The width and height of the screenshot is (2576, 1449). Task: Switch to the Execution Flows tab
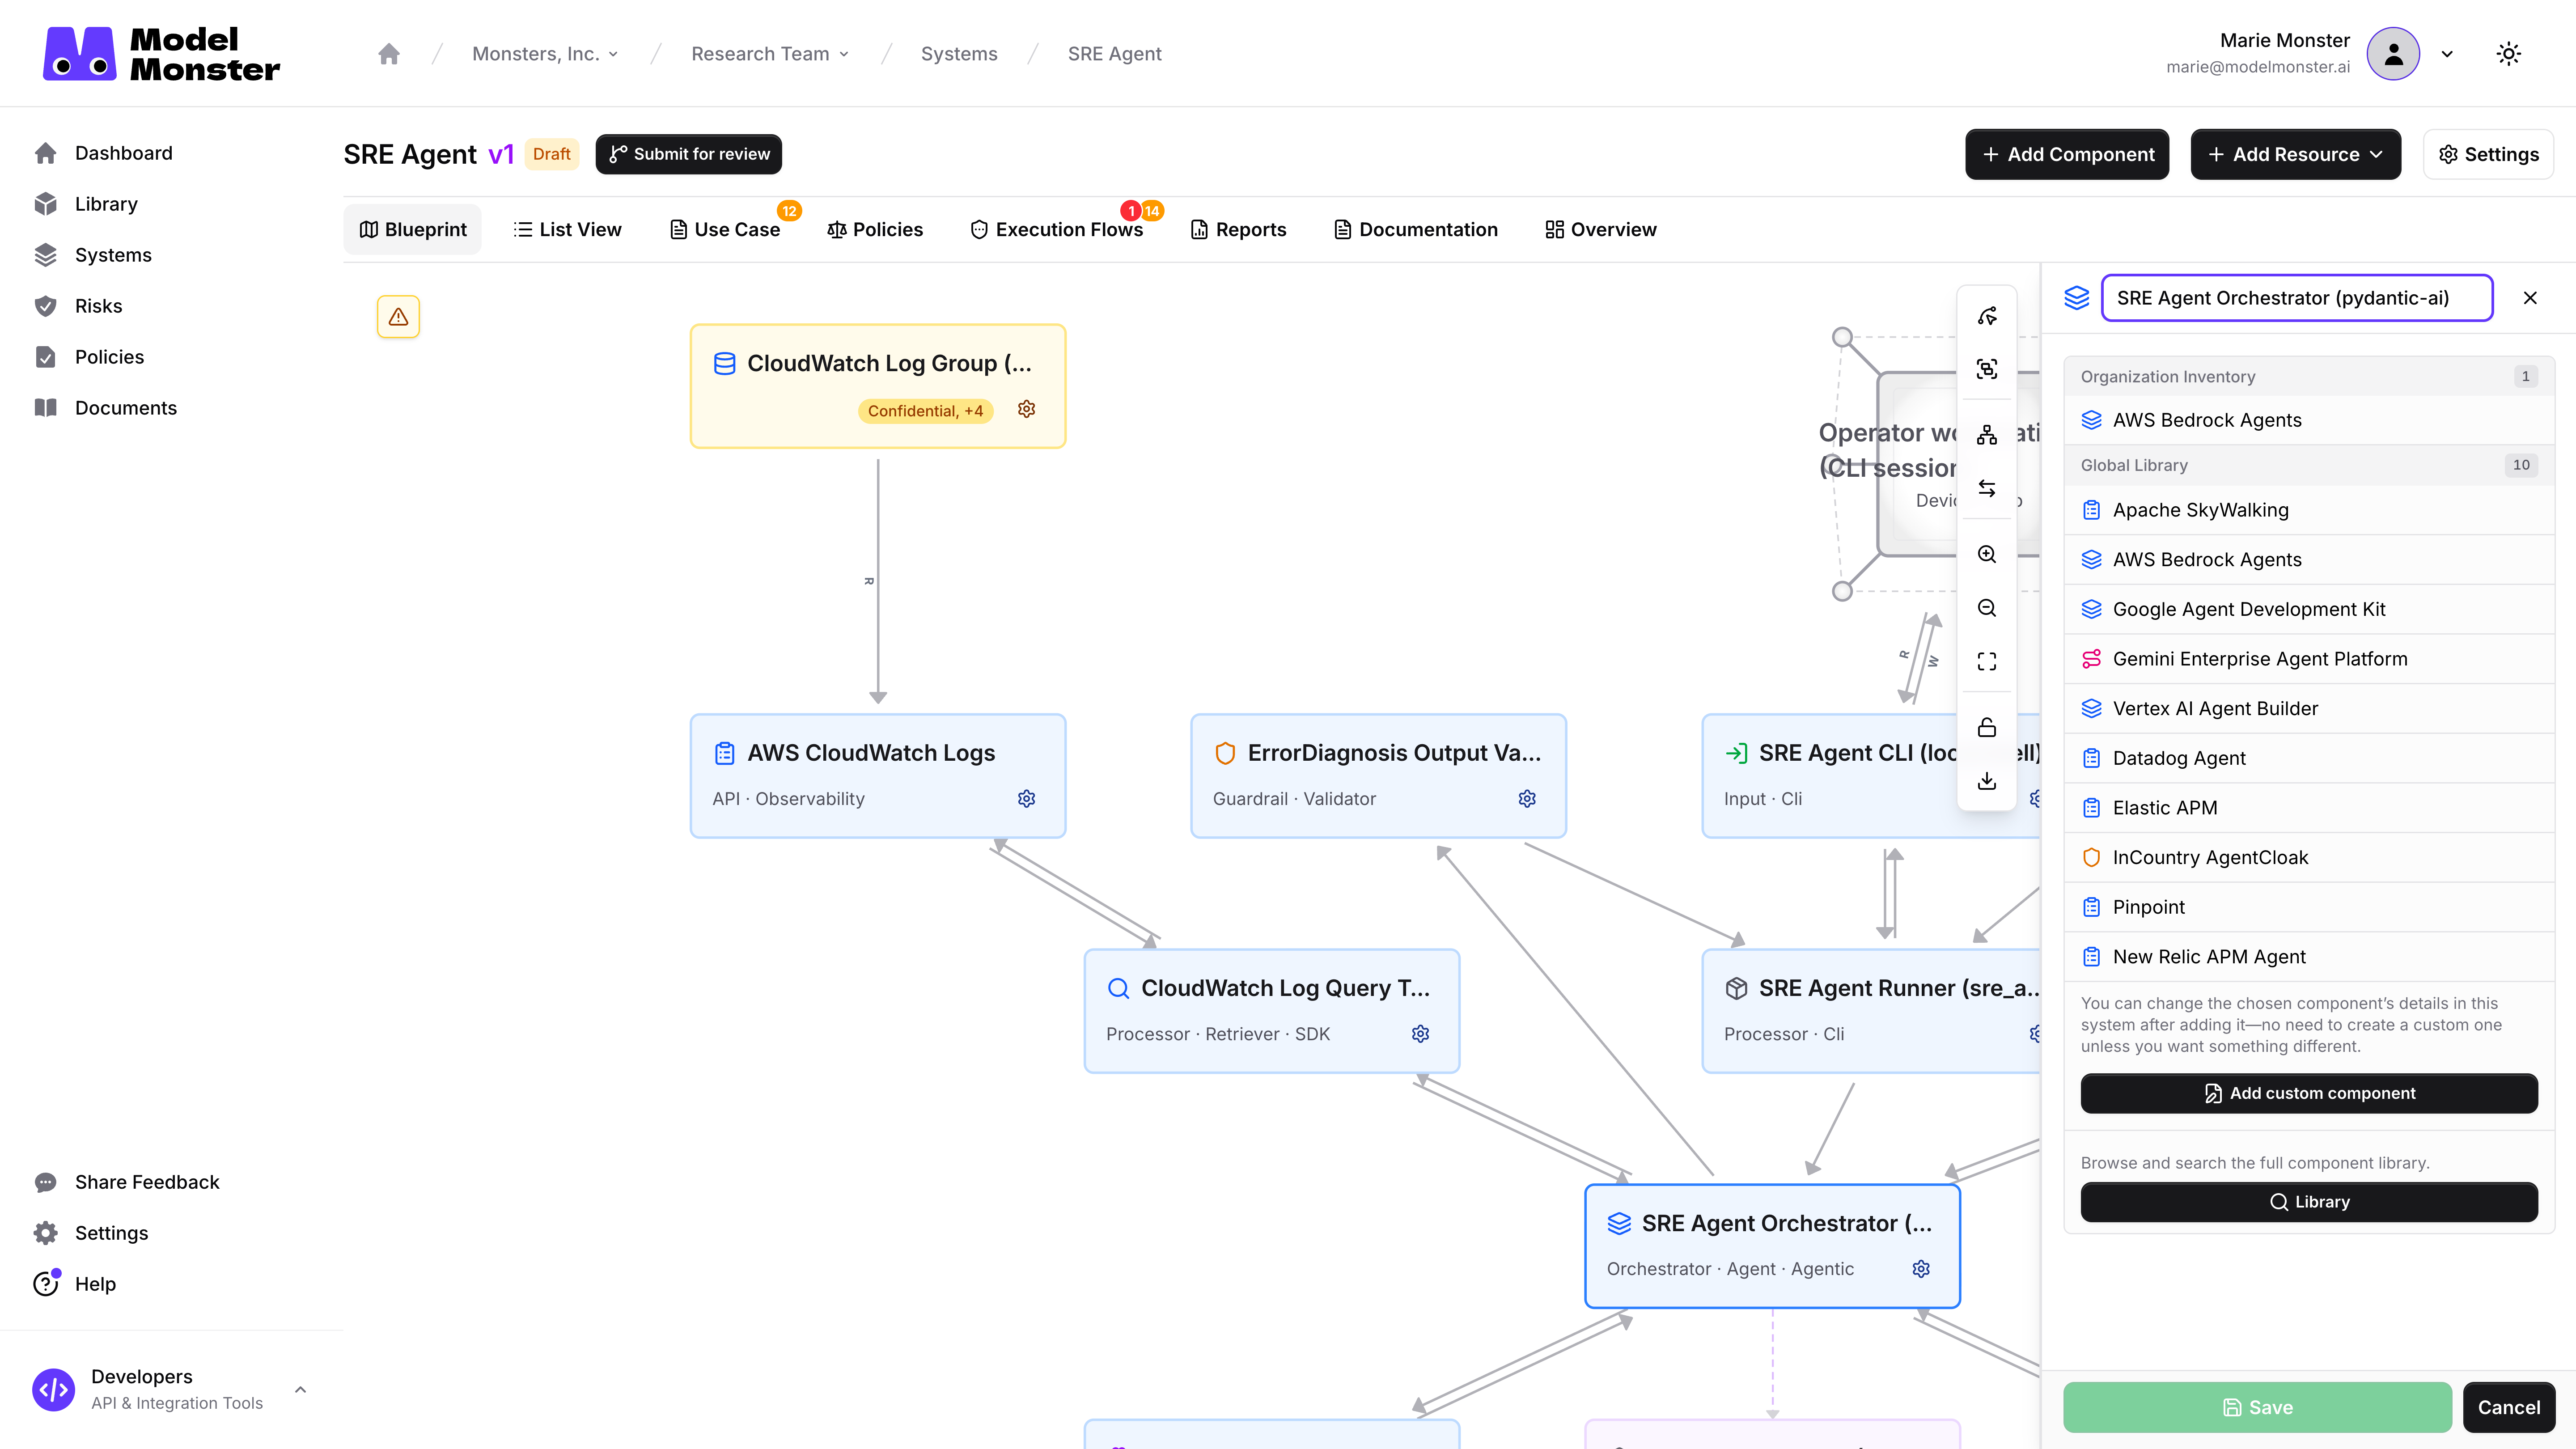pyautogui.click(x=1057, y=229)
